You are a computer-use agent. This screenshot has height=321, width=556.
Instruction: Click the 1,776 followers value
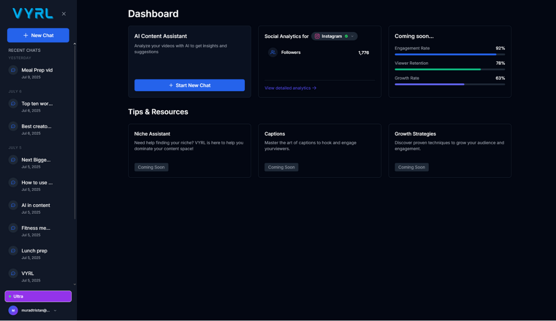point(364,52)
